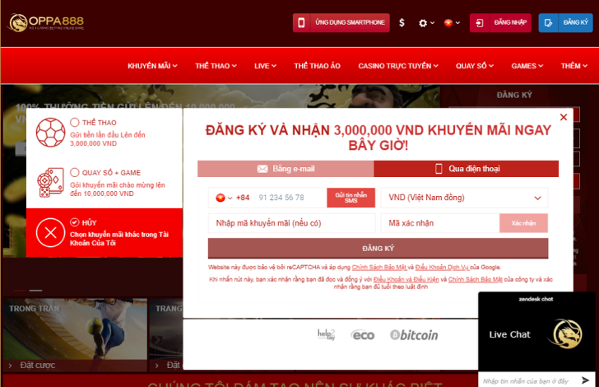The height and width of the screenshot is (387, 599).
Task: Focus the phone number input field
Action: (x=290, y=198)
